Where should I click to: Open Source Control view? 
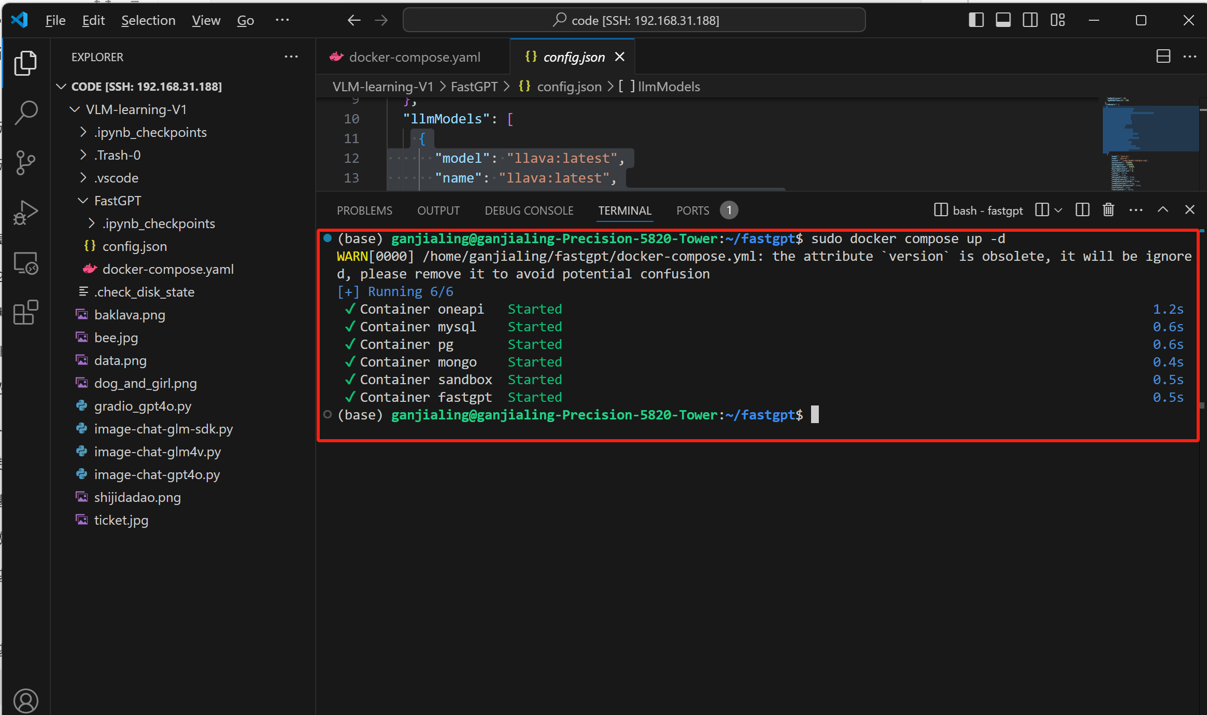click(x=26, y=162)
